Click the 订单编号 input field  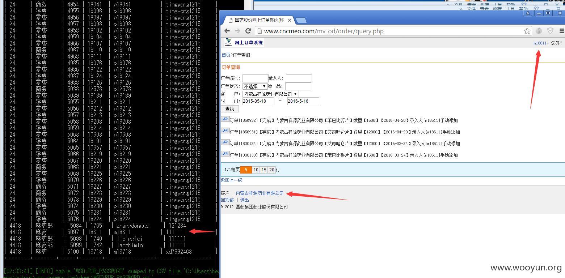[x=255, y=78]
